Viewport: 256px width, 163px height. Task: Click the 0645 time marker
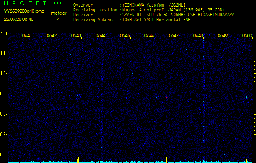pyautogui.click(x=125, y=35)
